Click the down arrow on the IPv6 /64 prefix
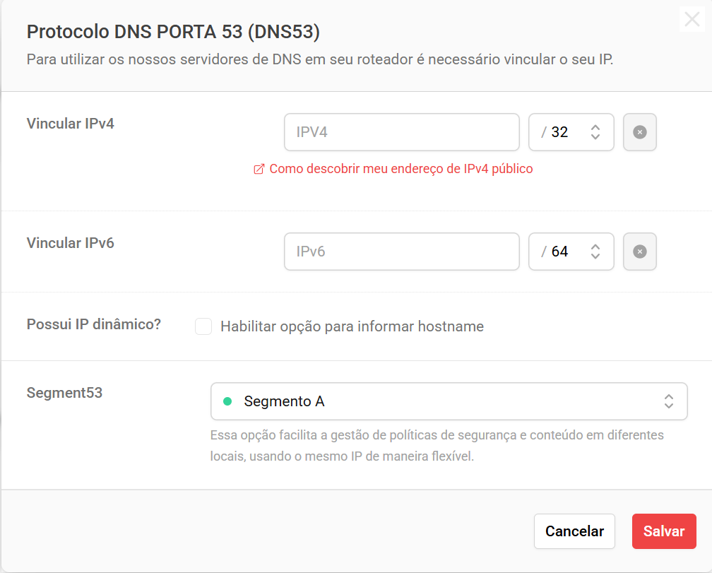 [595, 256]
